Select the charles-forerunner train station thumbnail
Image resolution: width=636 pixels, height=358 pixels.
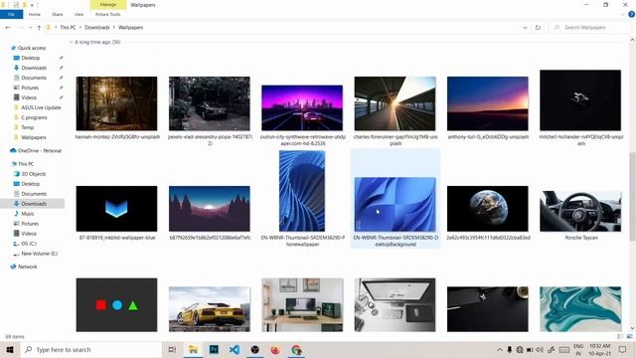tap(396, 103)
